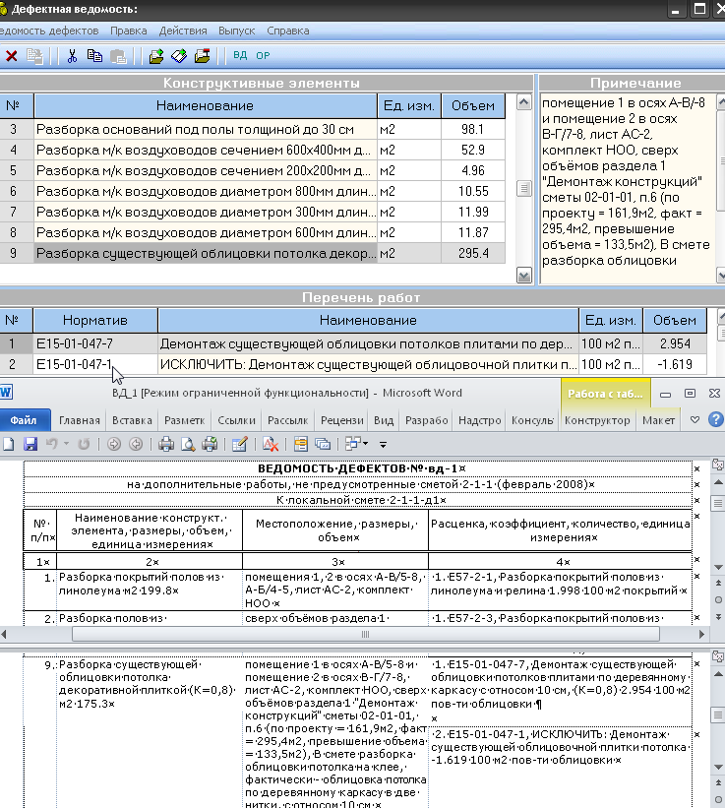Click the ОР toolbar button

coord(263,56)
